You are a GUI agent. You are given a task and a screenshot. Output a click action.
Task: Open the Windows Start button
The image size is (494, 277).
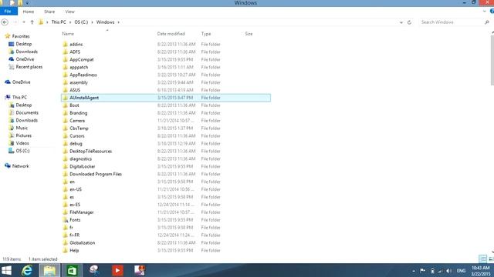6,270
